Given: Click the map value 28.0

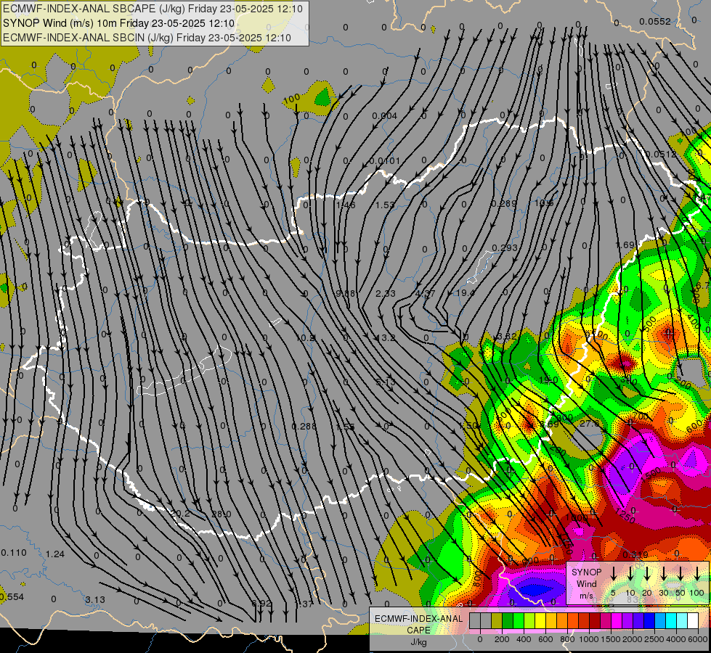Looking at the screenshot, I should [x=222, y=514].
